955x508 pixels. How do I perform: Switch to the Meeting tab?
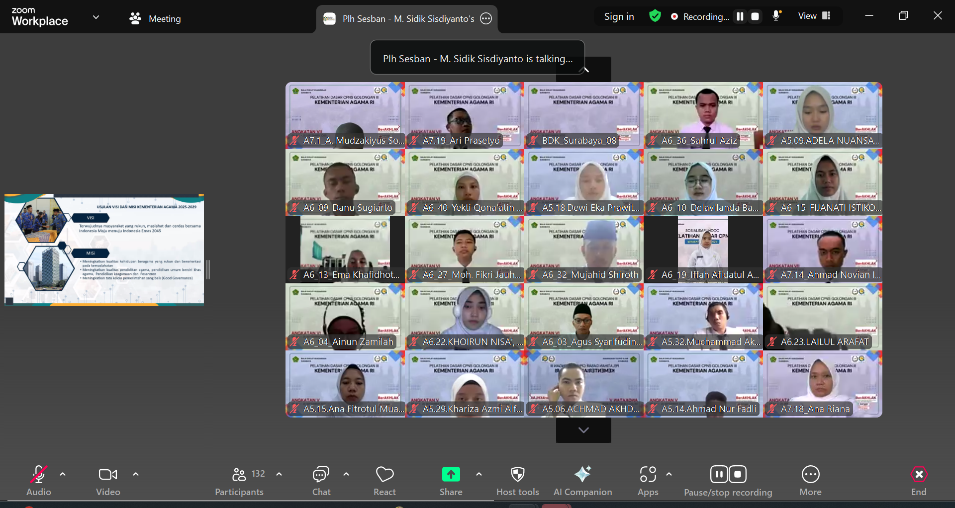(x=155, y=18)
